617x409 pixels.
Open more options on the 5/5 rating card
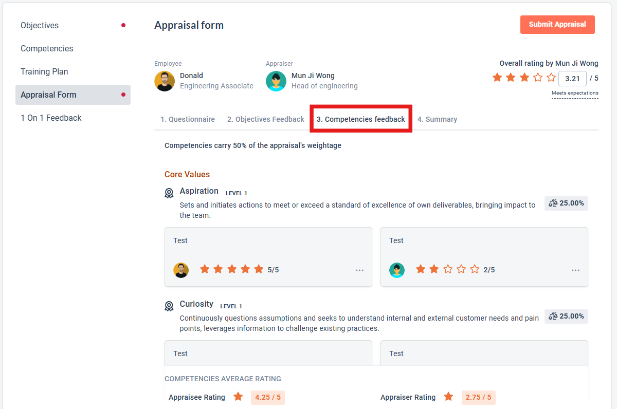(x=360, y=270)
